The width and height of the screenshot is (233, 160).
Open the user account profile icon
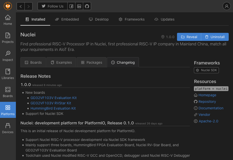coord(227,6)
